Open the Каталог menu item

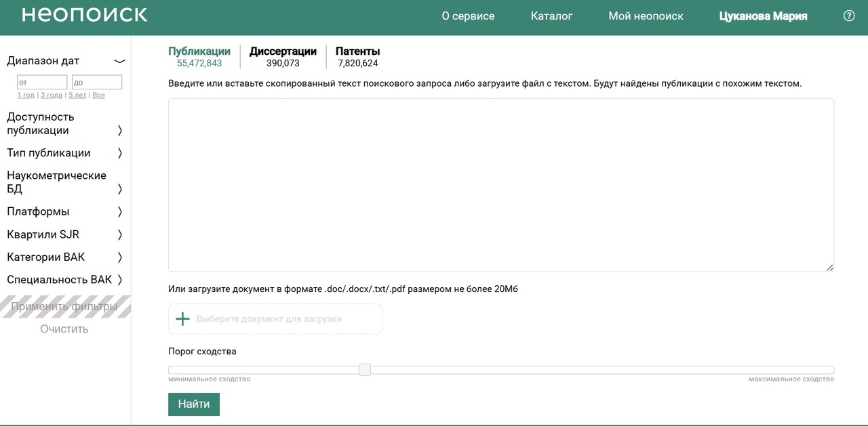click(x=551, y=16)
